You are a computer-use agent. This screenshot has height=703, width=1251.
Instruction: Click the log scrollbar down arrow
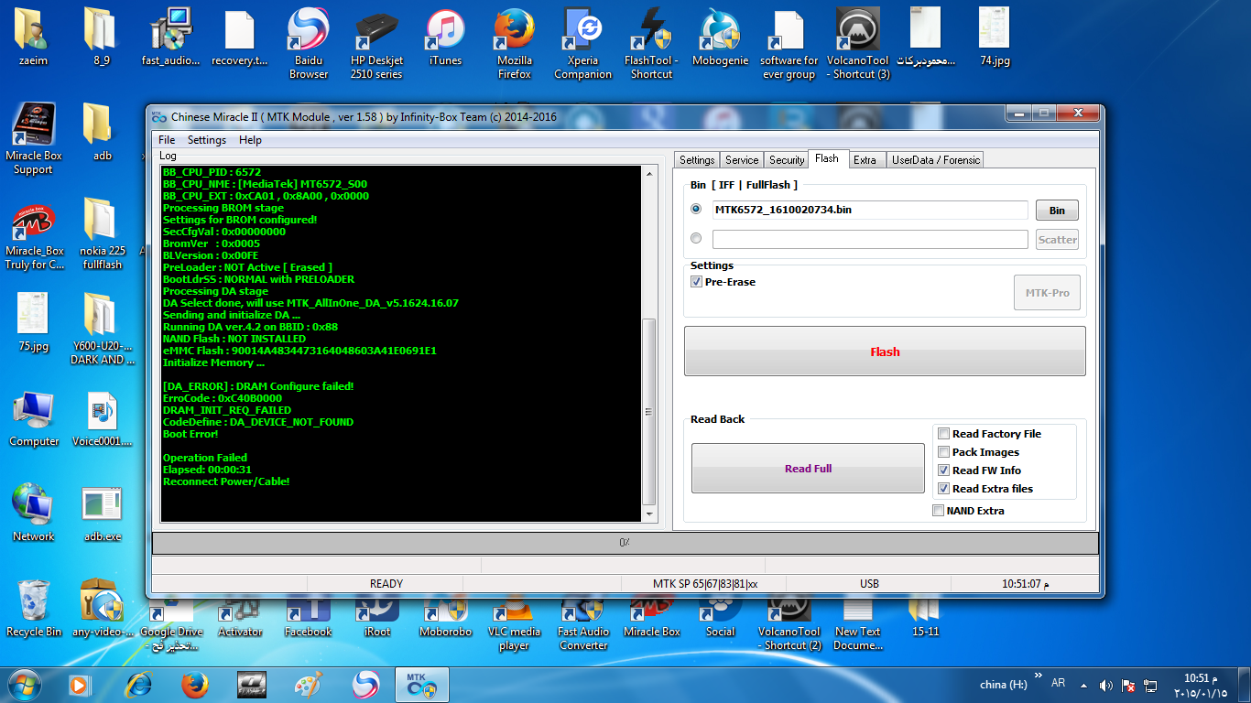[650, 515]
